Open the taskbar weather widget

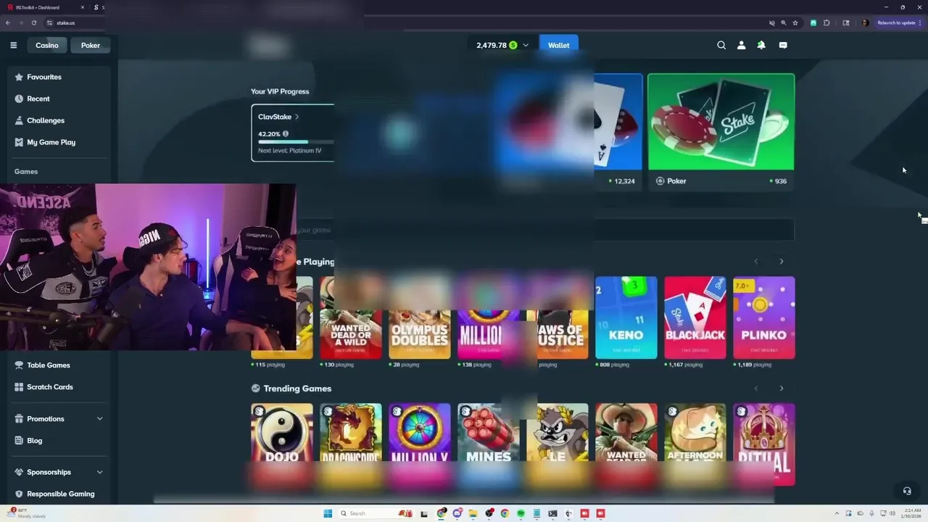25,513
